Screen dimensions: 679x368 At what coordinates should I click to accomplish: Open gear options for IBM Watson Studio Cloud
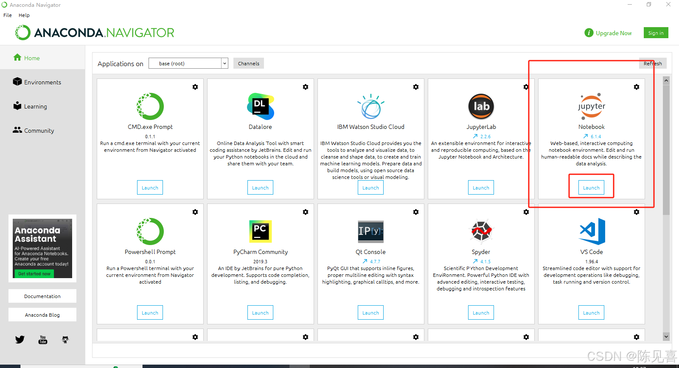pyautogui.click(x=416, y=87)
